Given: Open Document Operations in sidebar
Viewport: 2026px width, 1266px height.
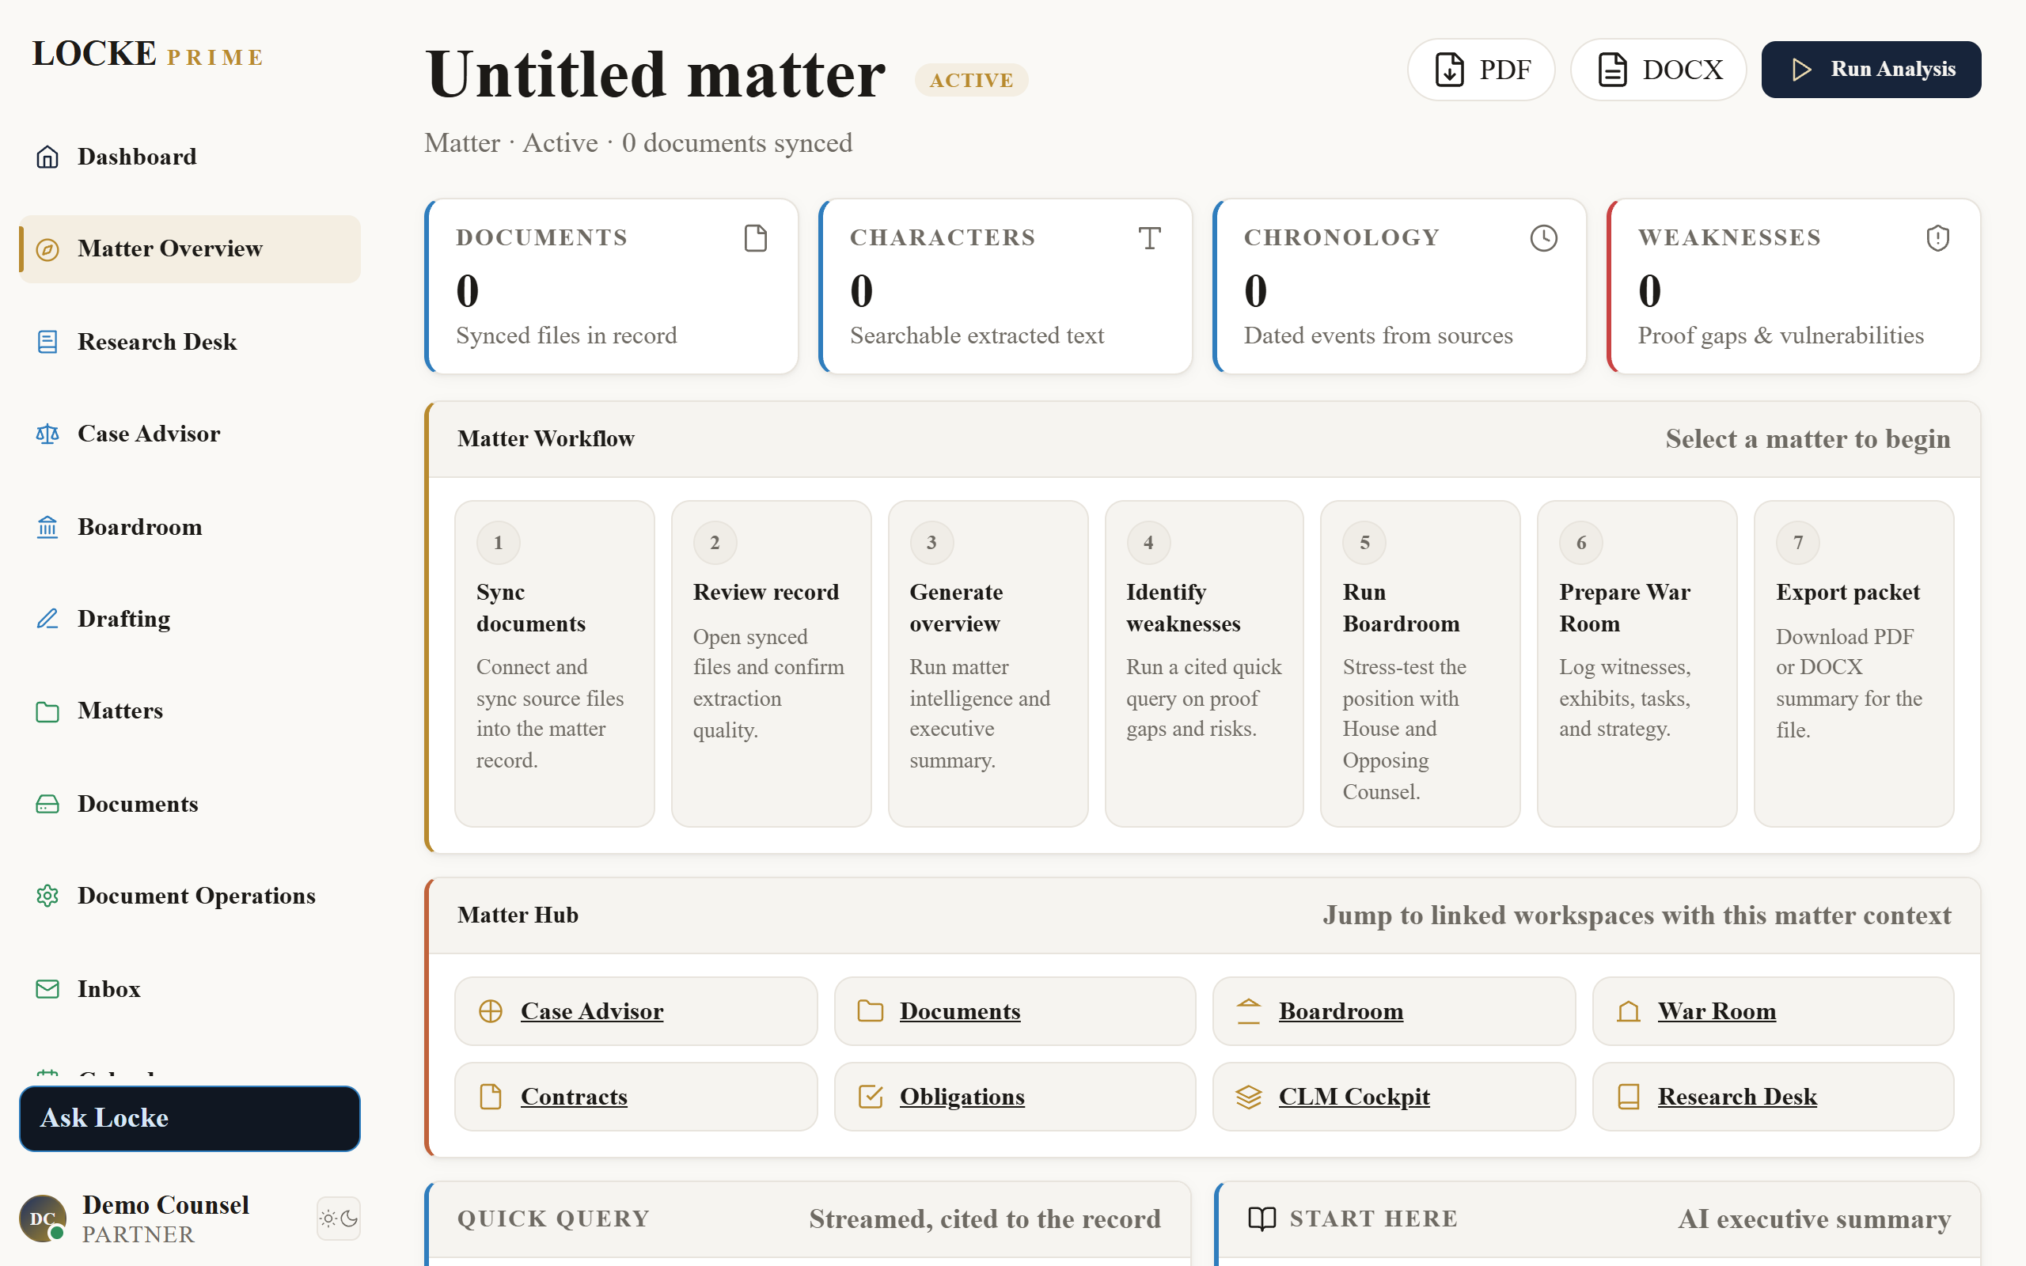Looking at the screenshot, I should (x=190, y=896).
